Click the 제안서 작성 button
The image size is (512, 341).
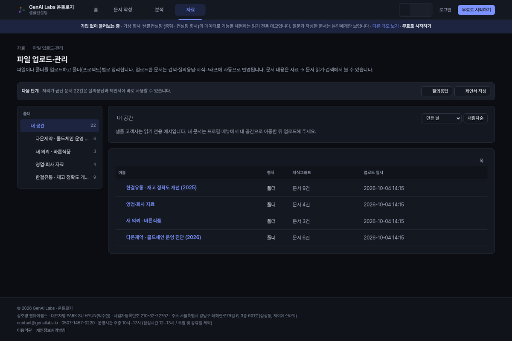472,91
